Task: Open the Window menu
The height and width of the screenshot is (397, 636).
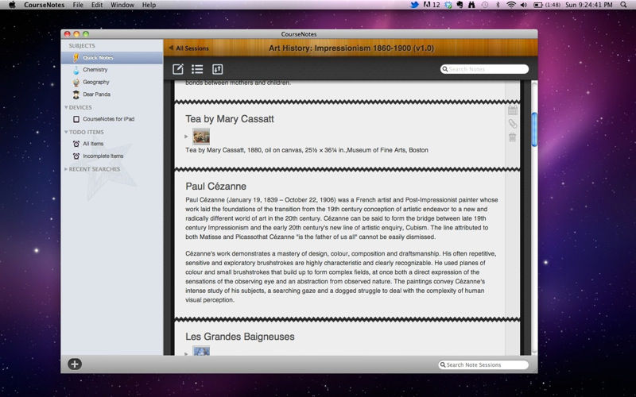Action: (122, 5)
